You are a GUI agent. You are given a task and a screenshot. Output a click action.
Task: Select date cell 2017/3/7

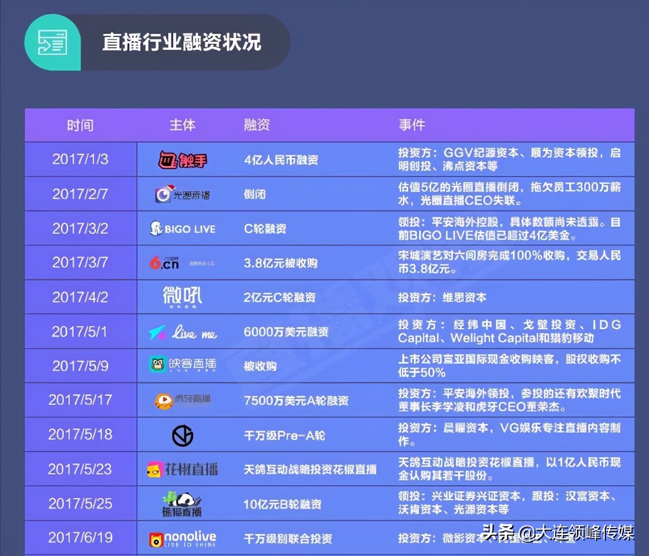(x=80, y=262)
